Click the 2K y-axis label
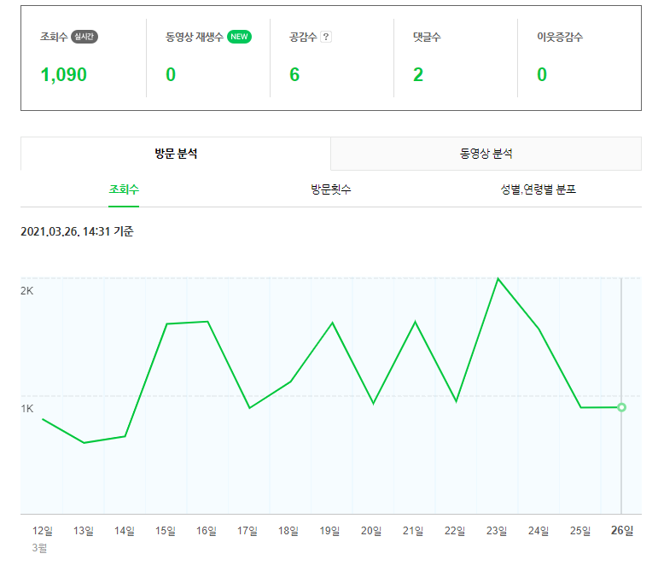This screenshot has height=571, width=658. click(26, 291)
